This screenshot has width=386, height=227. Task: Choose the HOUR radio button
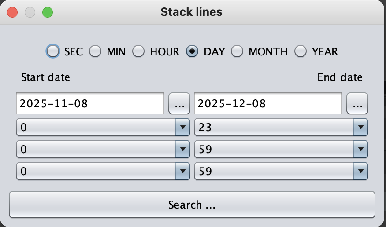139,51
